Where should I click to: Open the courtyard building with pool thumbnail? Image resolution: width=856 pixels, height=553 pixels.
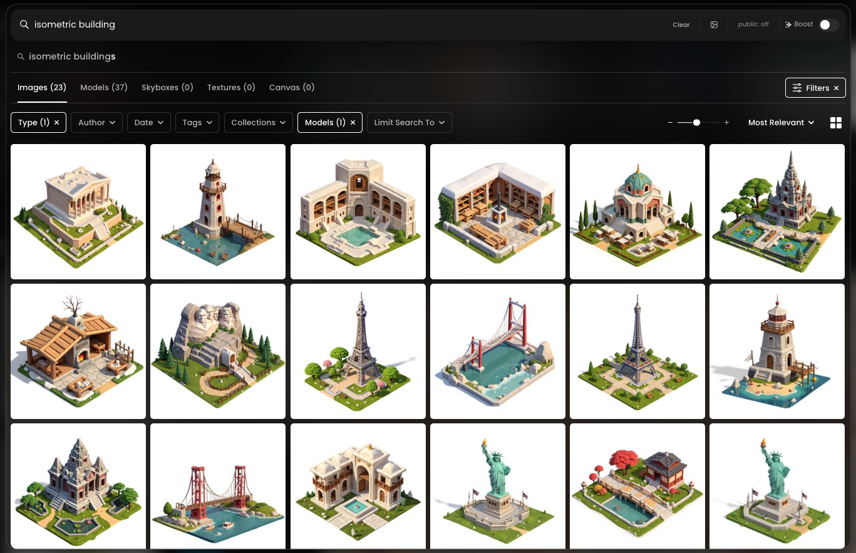click(x=358, y=212)
